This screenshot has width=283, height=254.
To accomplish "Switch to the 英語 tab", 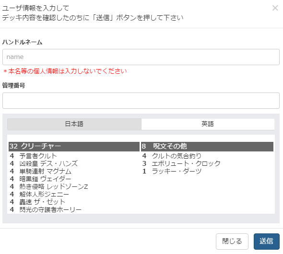I will [208, 124].
